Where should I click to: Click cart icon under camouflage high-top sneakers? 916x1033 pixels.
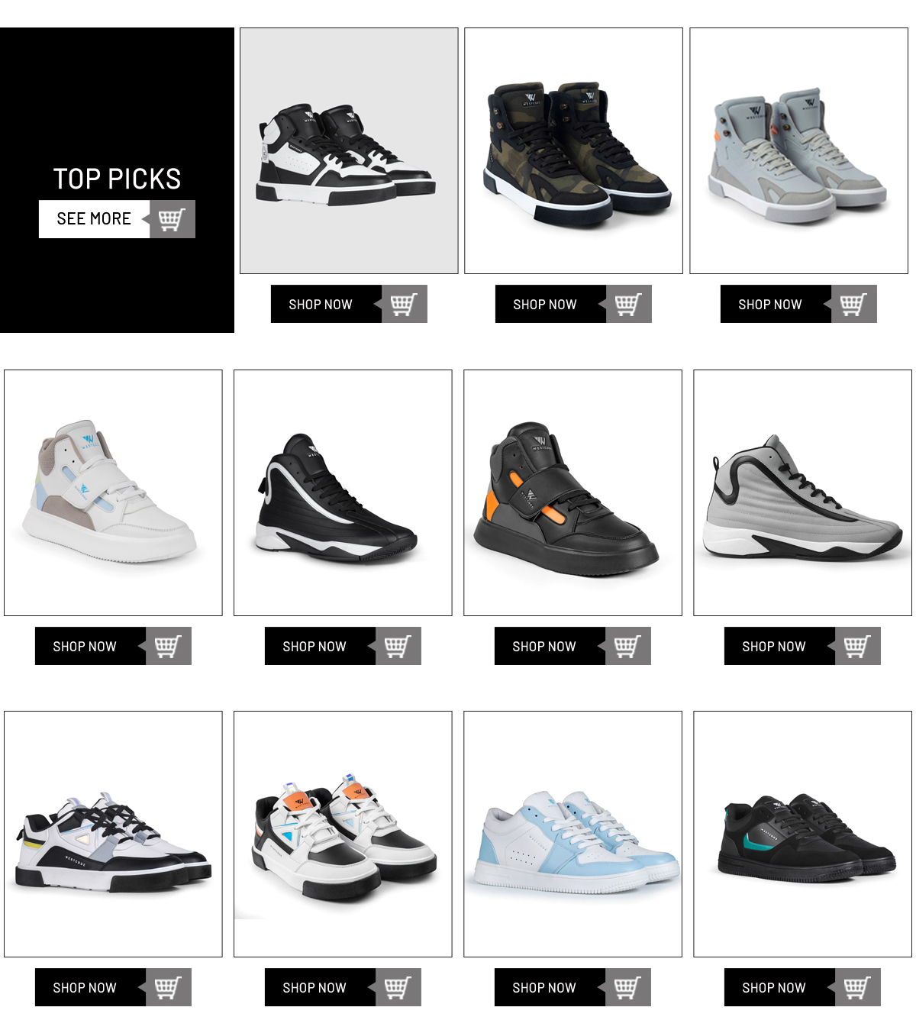pyautogui.click(x=629, y=304)
